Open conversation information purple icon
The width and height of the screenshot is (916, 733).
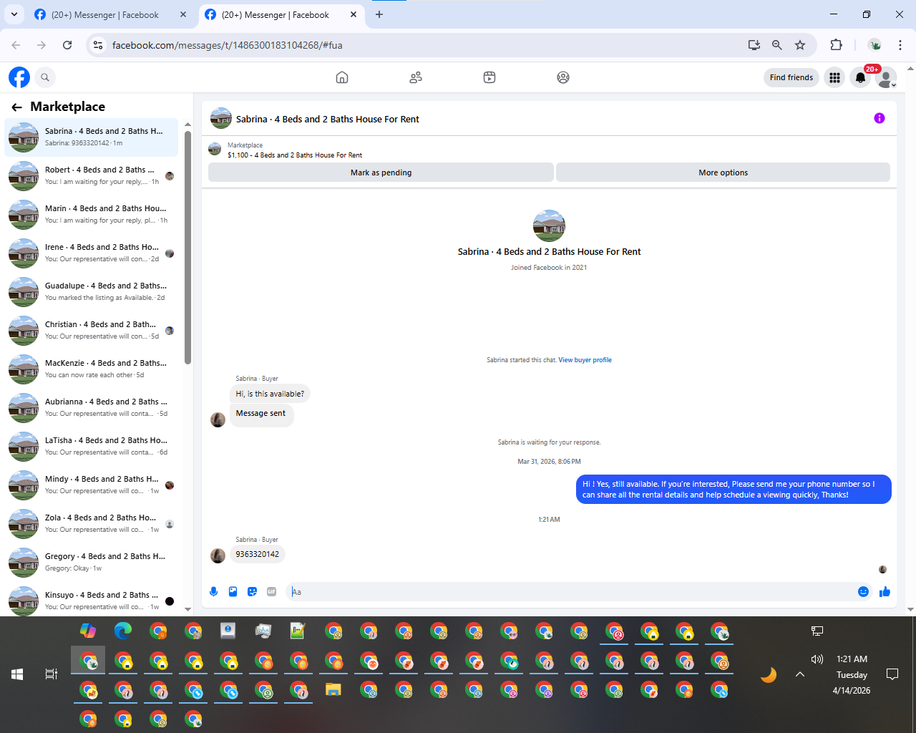[880, 118]
